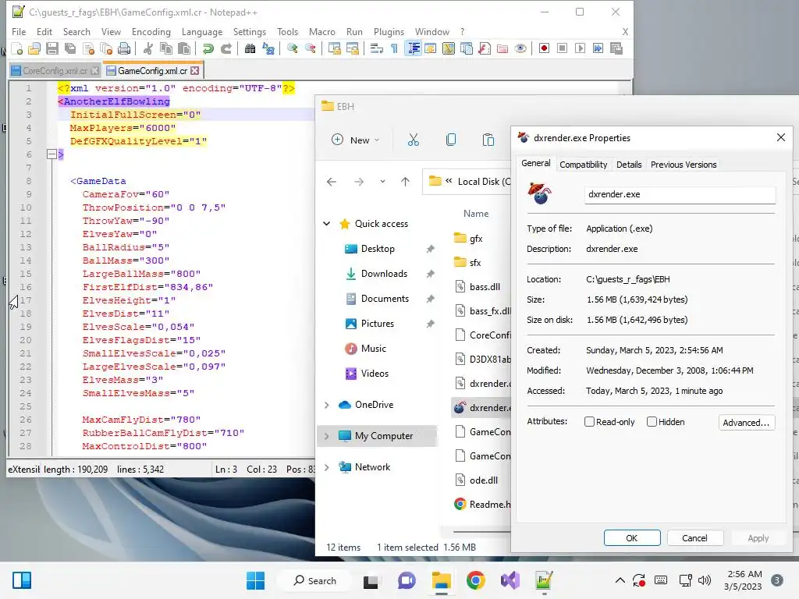Click the Replace toolbar icon
The width and height of the screenshot is (799, 599).
point(268,48)
